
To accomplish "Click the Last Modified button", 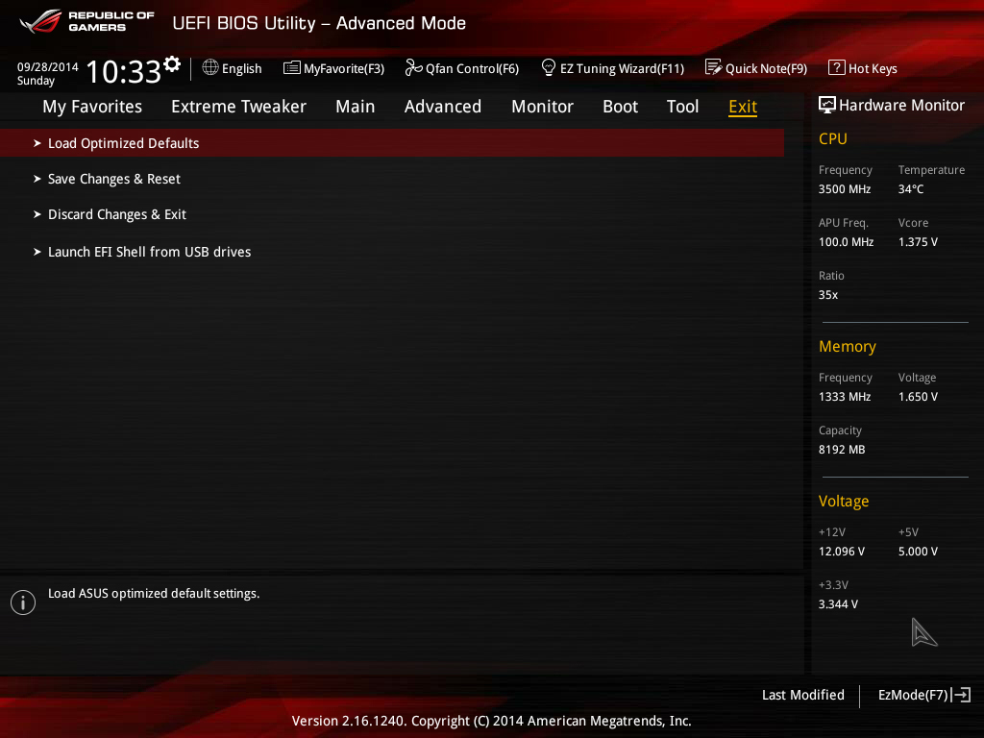I will click(x=803, y=695).
